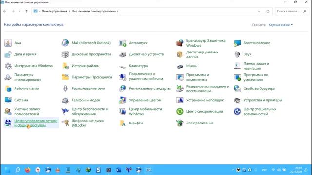Viewport: 312px width, 175px height.
Task: Open the Восстановление icon
Action: point(237,43)
